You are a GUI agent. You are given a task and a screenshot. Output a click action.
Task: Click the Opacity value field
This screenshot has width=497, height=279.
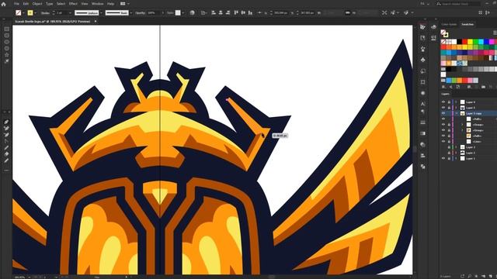click(x=154, y=13)
